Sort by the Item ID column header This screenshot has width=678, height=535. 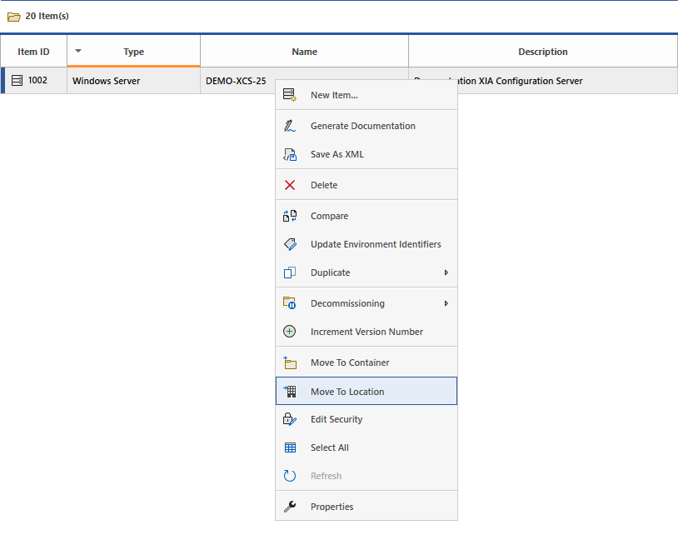tap(33, 52)
